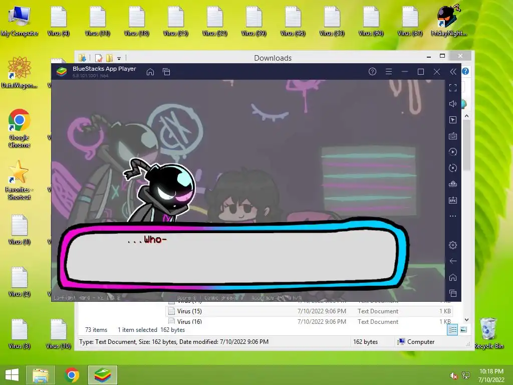Click the Android home icon in BlueStacks sidebar
This screenshot has width=513, height=385.
pos(453,277)
